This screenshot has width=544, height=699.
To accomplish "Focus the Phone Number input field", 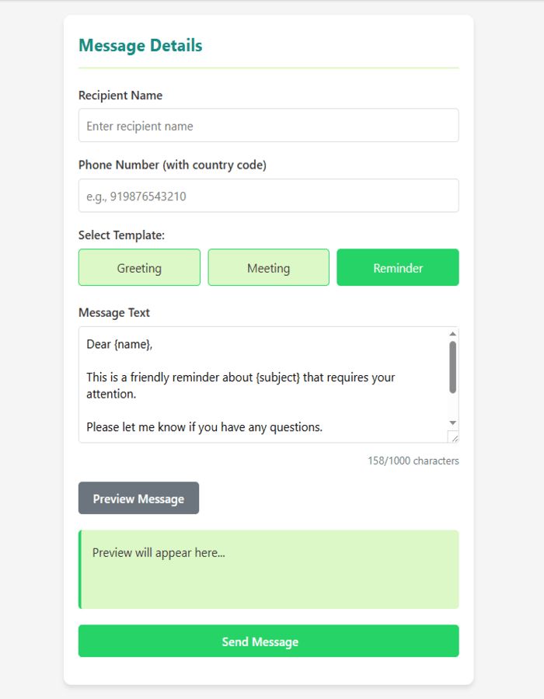I will [268, 196].
